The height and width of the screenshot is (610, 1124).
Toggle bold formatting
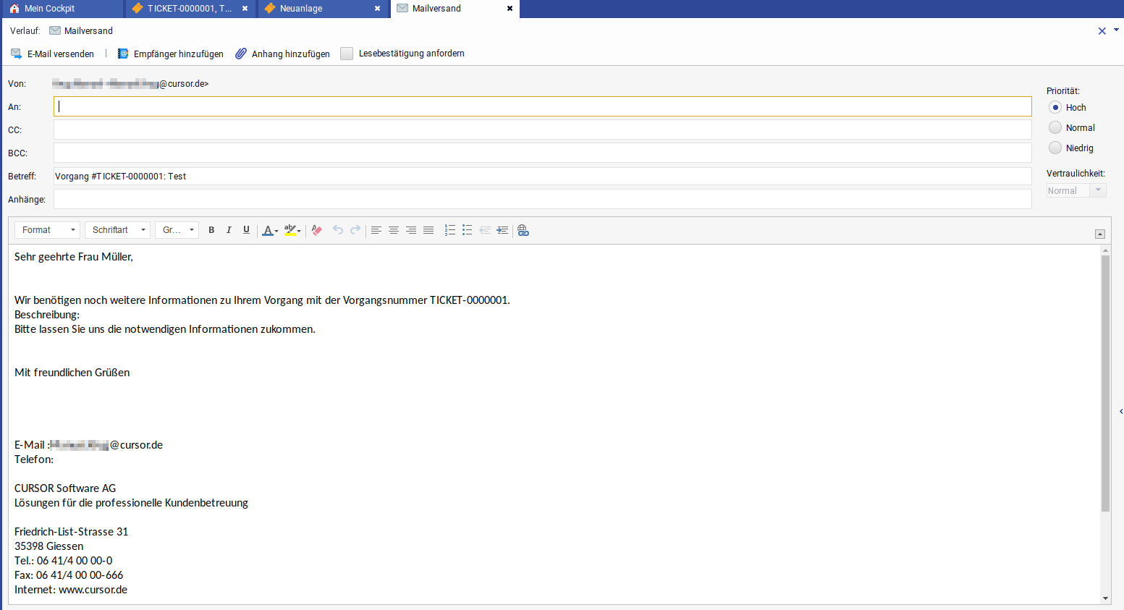[211, 230]
